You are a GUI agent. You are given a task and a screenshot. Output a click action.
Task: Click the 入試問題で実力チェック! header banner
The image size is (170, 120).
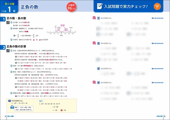[128, 6]
